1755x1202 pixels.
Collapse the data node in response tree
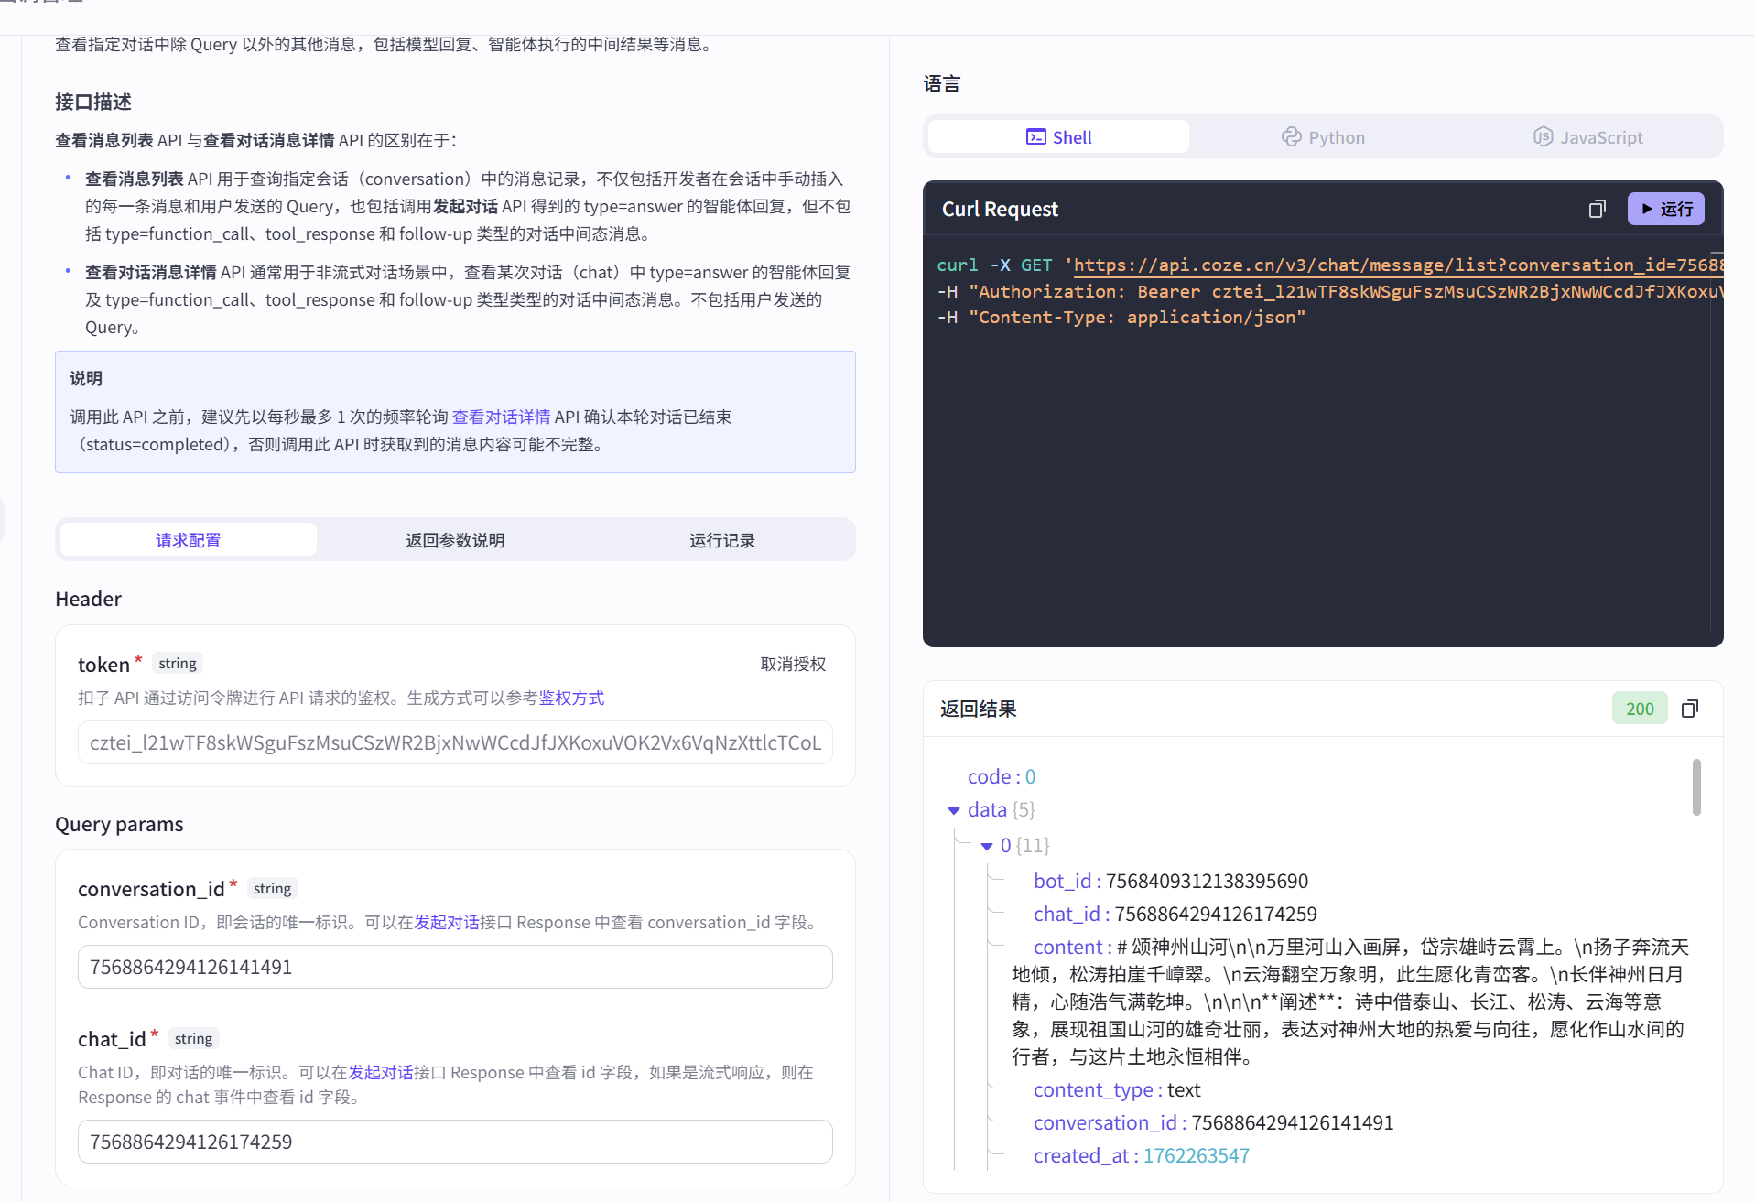click(x=954, y=810)
